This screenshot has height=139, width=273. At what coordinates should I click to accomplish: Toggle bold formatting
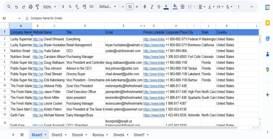pos(145,7)
